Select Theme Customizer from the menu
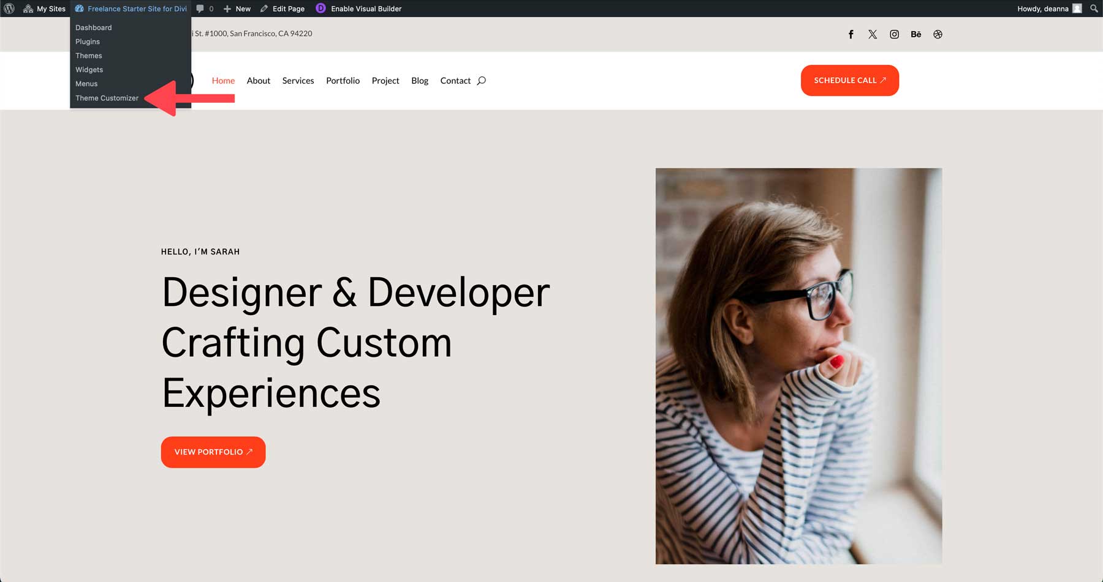The height and width of the screenshot is (582, 1103). (x=107, y=98)
